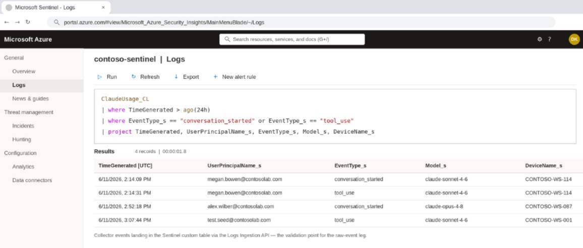Click the Refresh circular arrow icon
The image size is (583, 248).
click(x=134, y=77)
